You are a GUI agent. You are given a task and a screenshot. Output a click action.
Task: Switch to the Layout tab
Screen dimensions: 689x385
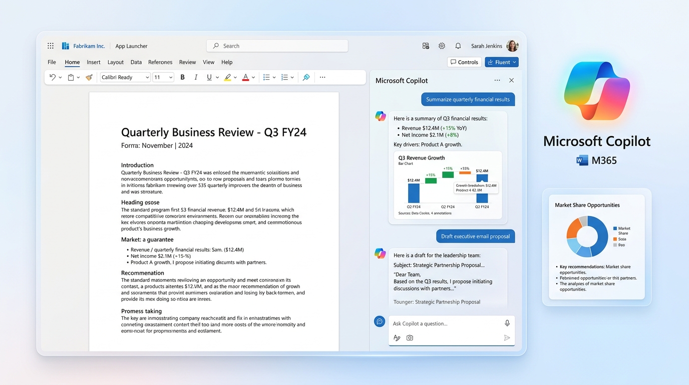coord(116,62)
